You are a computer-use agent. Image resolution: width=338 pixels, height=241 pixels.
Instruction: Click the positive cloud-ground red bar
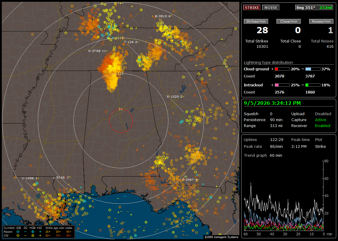(x=282, y=69)
